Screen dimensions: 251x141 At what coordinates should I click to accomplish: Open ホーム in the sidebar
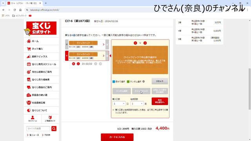click(x=42, y=41)
